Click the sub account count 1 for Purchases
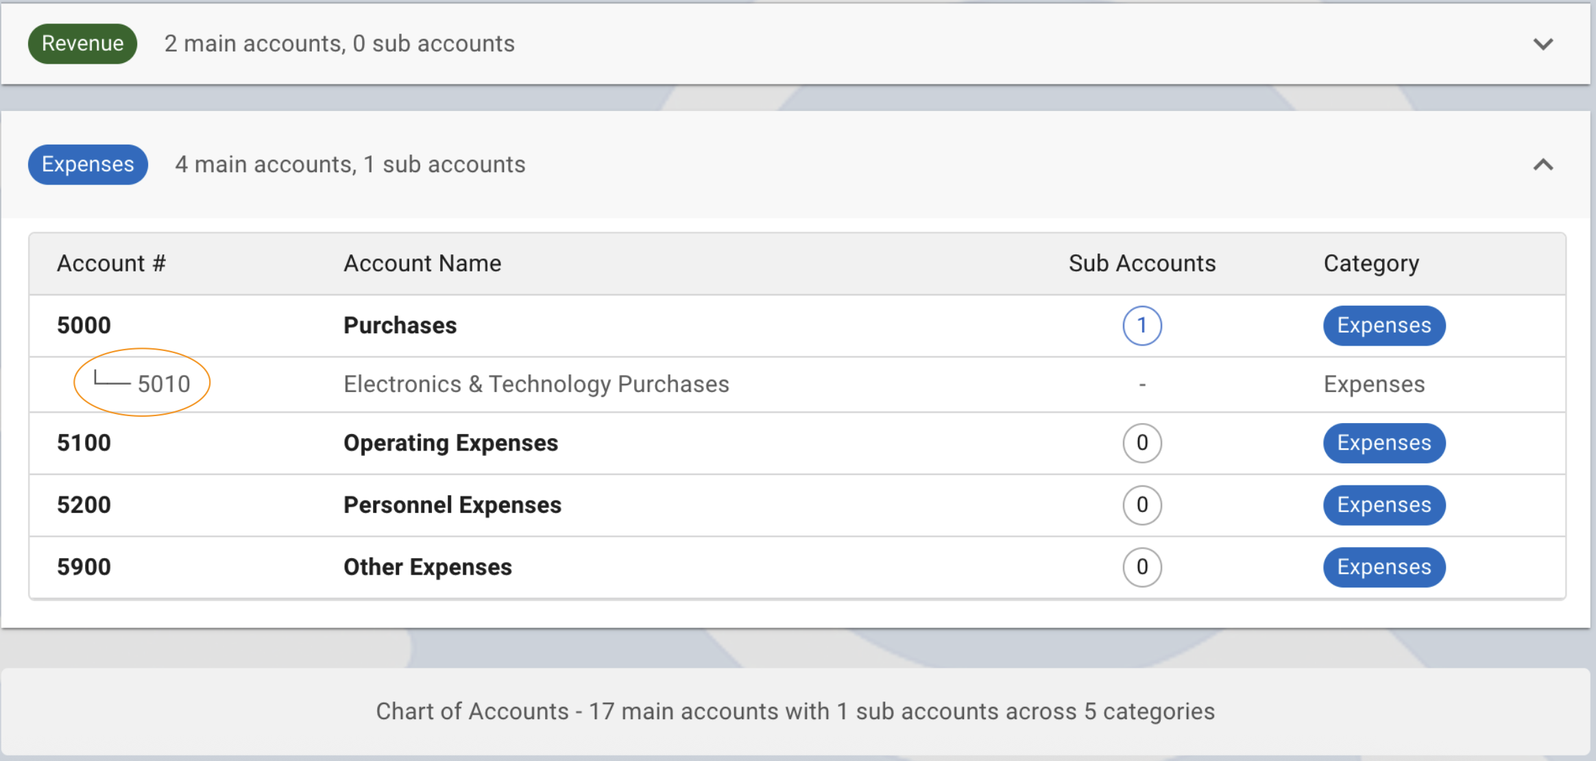1596x761 pixels. 1142,326
